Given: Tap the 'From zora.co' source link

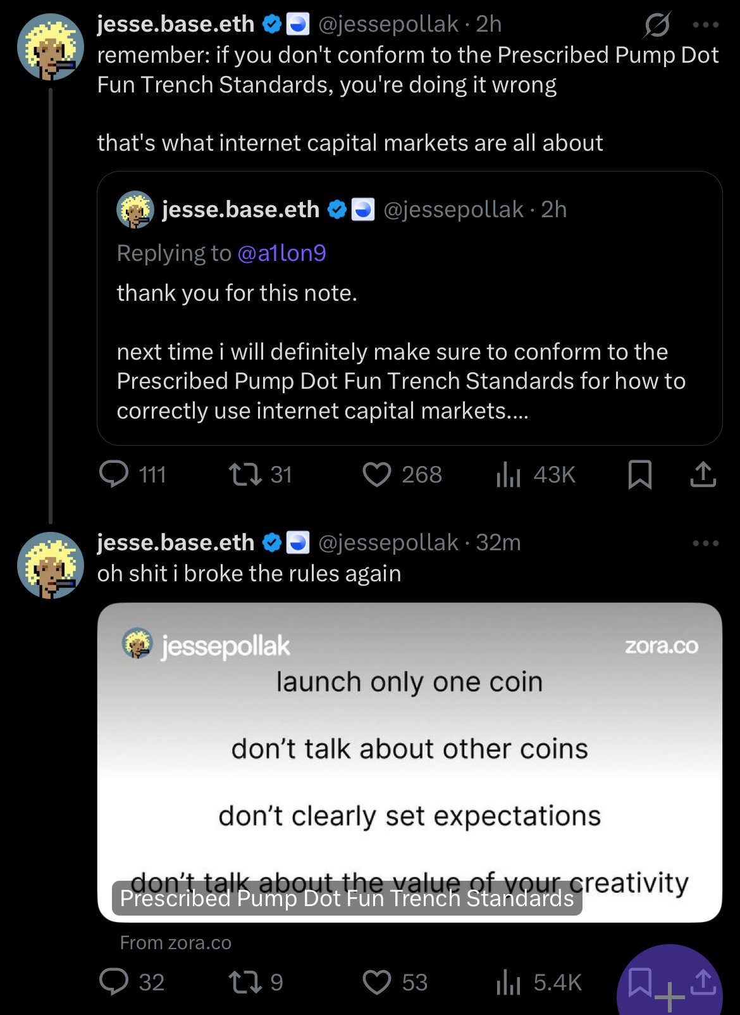Looking at the screenshot, I should (x=176, y=943).
